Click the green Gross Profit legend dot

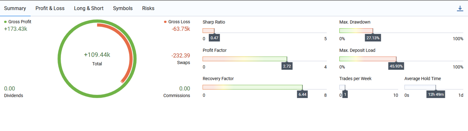5,22
